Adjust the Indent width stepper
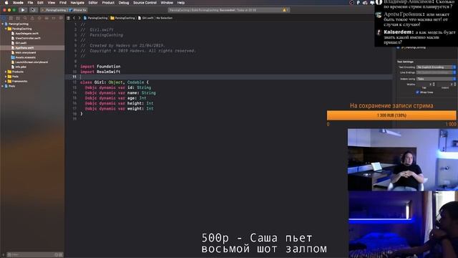This screenshot has width=458, height=258. (454, 85)
